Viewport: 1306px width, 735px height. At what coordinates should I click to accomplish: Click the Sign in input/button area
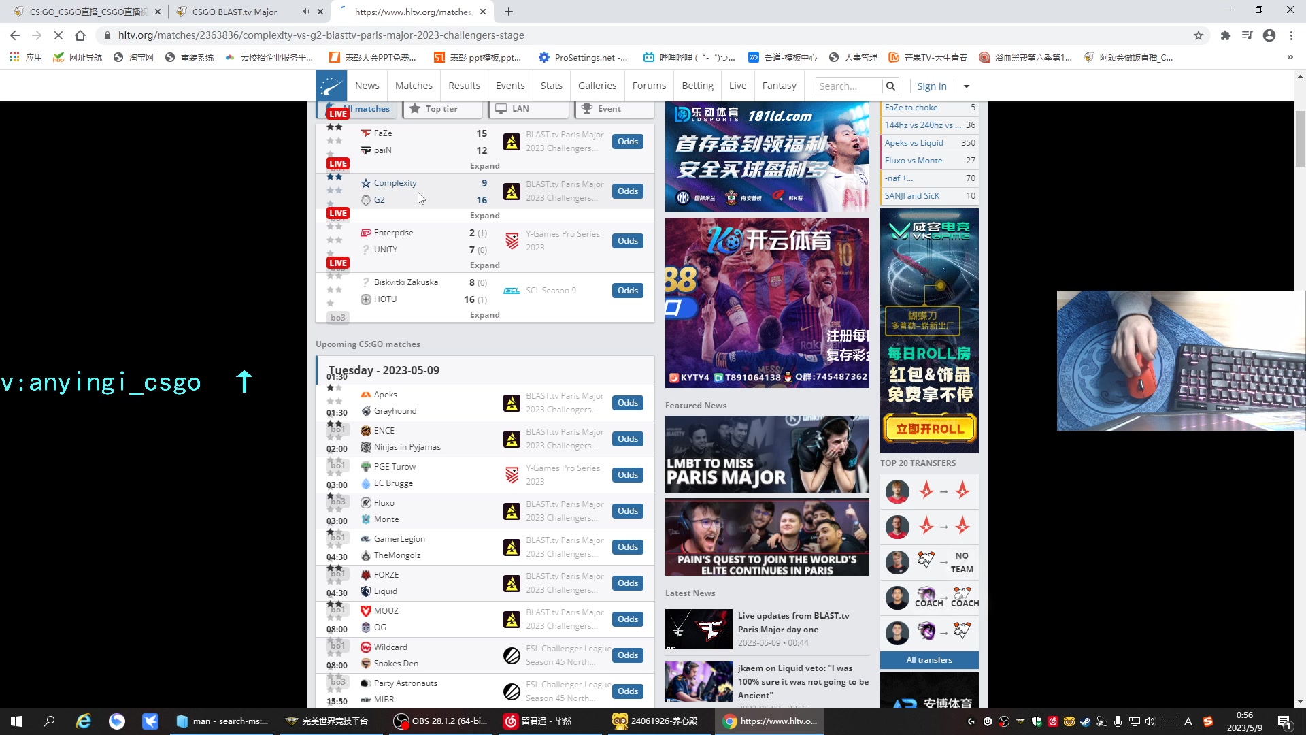coord(933,85)
